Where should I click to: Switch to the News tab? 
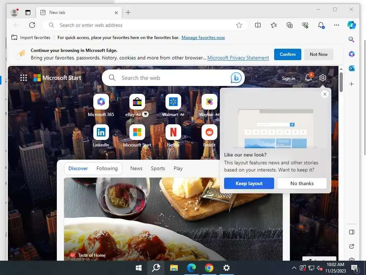(x=136, y=168)
